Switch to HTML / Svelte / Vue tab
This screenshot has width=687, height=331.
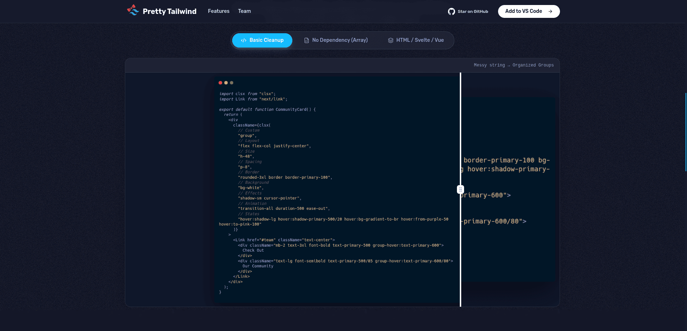[416, 40]
